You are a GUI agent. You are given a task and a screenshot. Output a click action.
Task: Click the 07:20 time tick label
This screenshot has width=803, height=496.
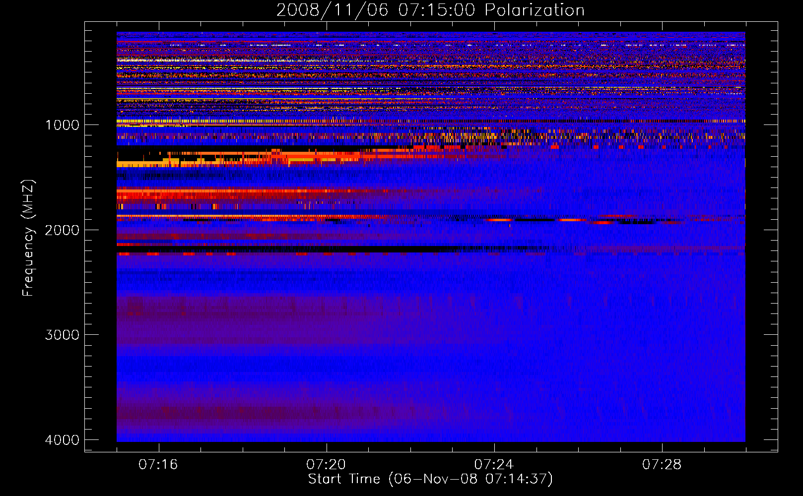tap(326, 465)
